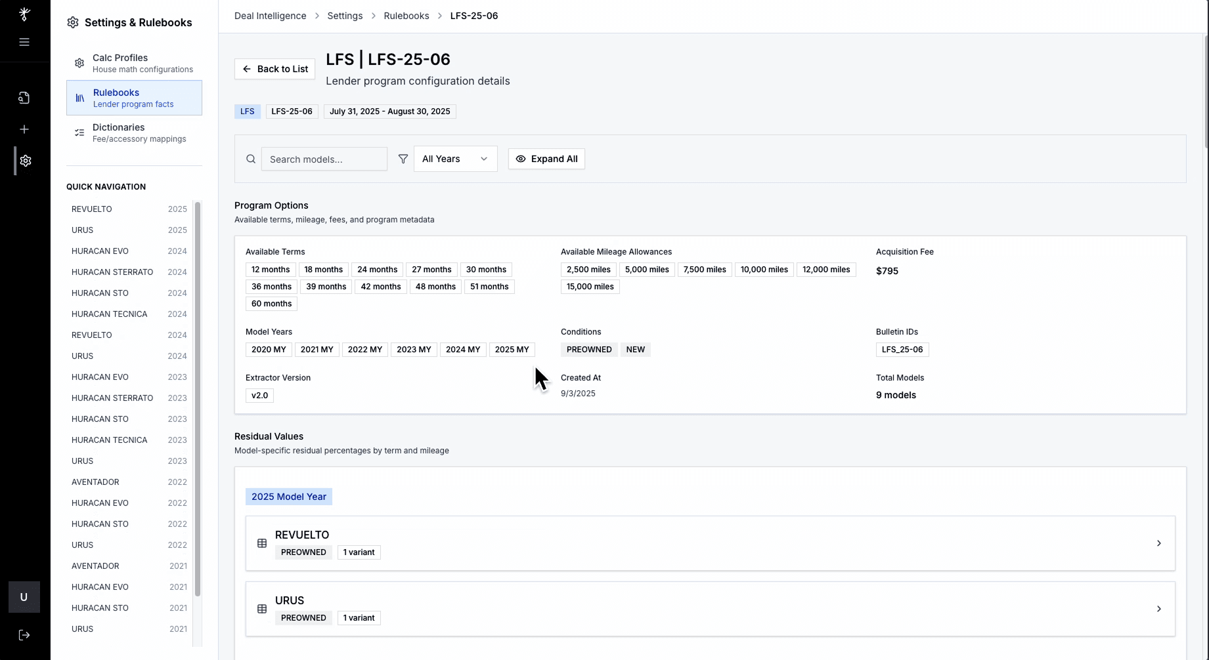Viewport: 1209px width, 660px height.
Task: Click the 2025 Model Year label
Action: pos(289,497)
